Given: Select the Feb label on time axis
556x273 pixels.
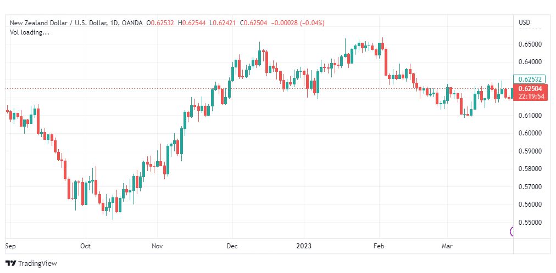Looking at the screenshot, I should click(379, 246).
